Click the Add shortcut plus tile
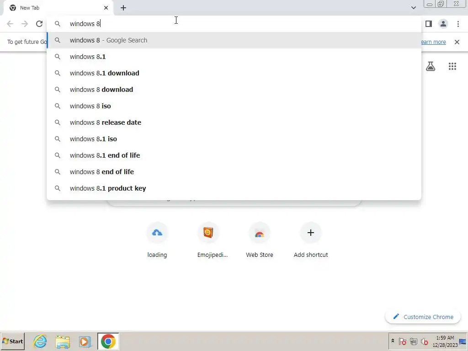The height and width of the screenshot is (351, 468). click(311, 240)
